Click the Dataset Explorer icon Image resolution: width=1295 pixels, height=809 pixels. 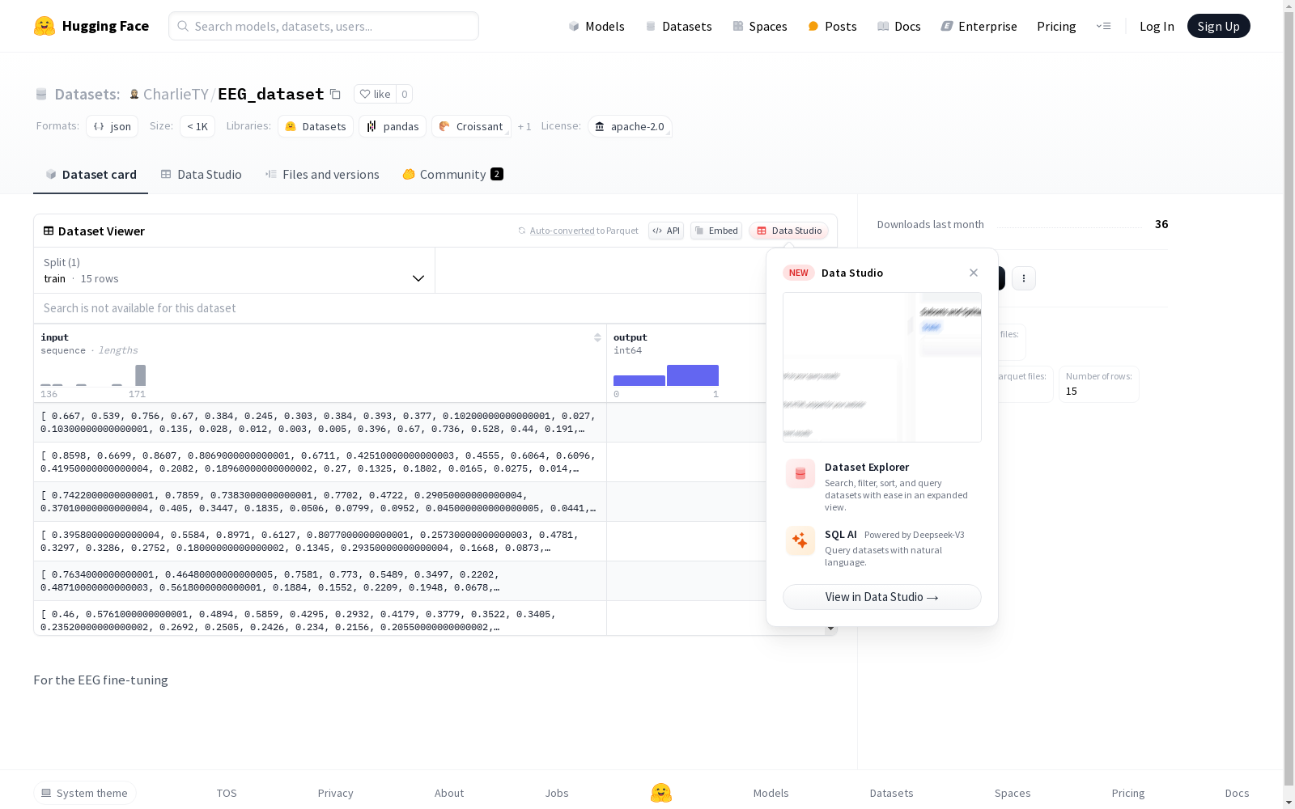click(800, 474)
